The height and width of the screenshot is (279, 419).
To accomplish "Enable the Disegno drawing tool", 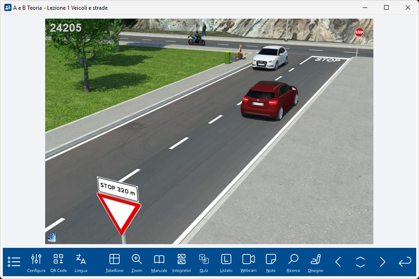I will pos(316,262).
